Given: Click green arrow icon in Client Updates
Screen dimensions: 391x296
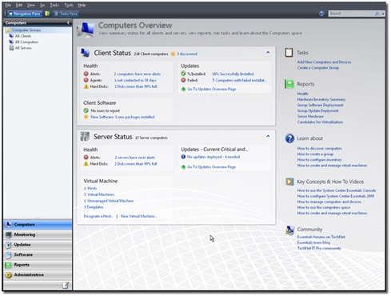Looking at the screenshot, I should tap(183, 89).
